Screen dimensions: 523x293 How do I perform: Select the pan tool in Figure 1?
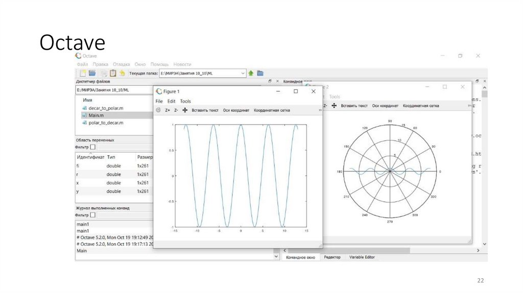[x=185, y=110]
